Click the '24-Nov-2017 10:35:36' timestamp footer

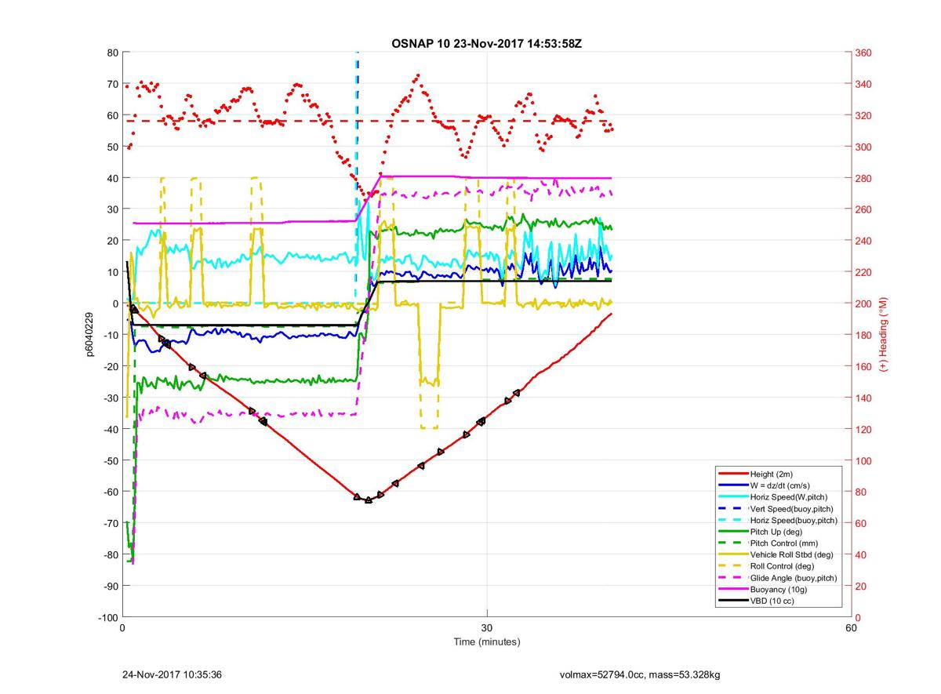tap(172, 674)
